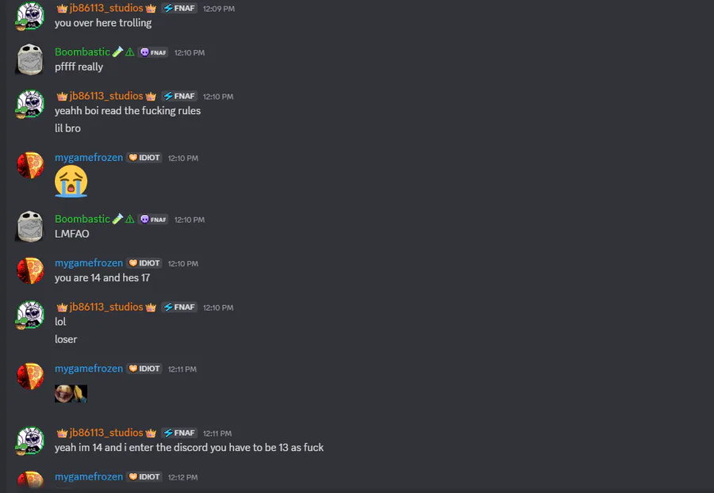The height and width of the screenshot is (493, 714).
Task: Click the IDIOT heart tag at 12:11 PM
Action: tap(144, 369)
